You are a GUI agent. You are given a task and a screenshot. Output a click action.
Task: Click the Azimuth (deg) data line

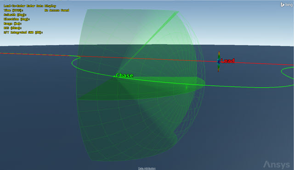pyautogui.click(x=15, y=15)
